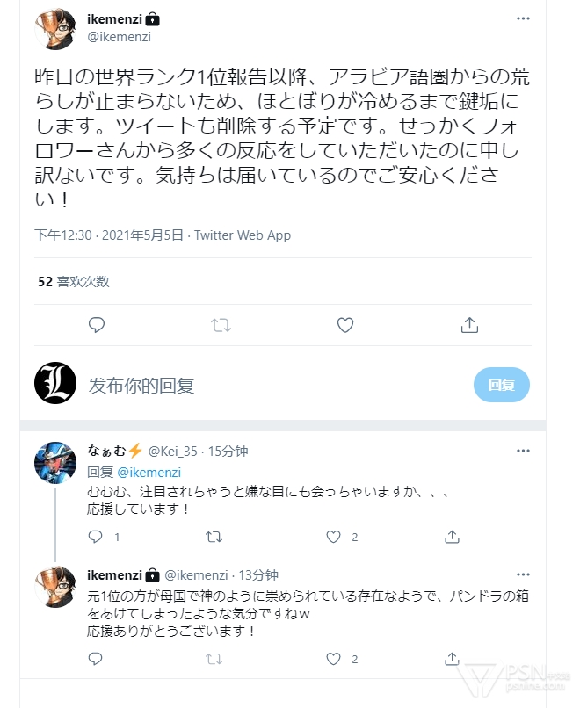Image resolution: width=580 pixels, height=708 pixels.
Task: Reply to ikemenzi's bottom tweet
Action: 96,659
